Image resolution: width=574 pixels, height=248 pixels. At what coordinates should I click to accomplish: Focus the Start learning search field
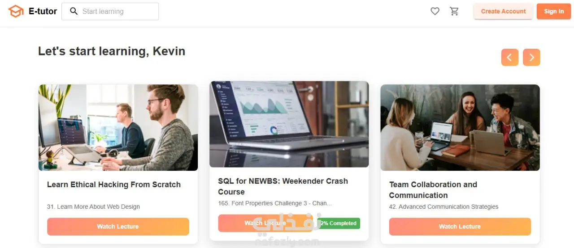click(110, 11)
